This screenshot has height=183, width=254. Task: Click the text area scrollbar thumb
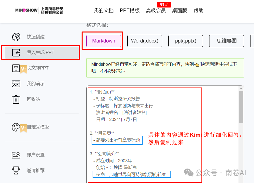[241, 107]
